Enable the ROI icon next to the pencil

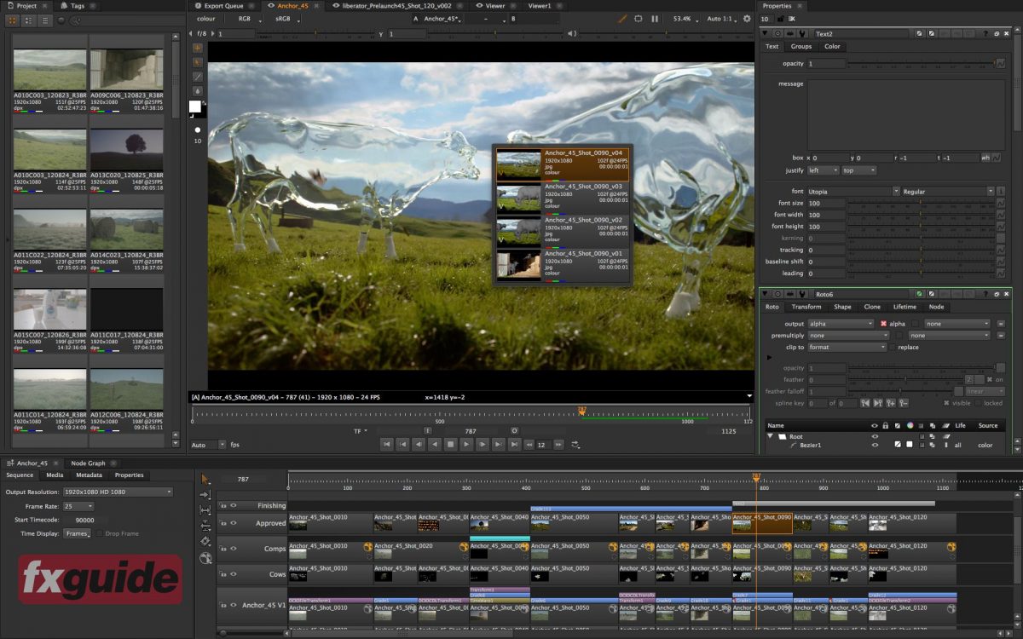[639, 18]
